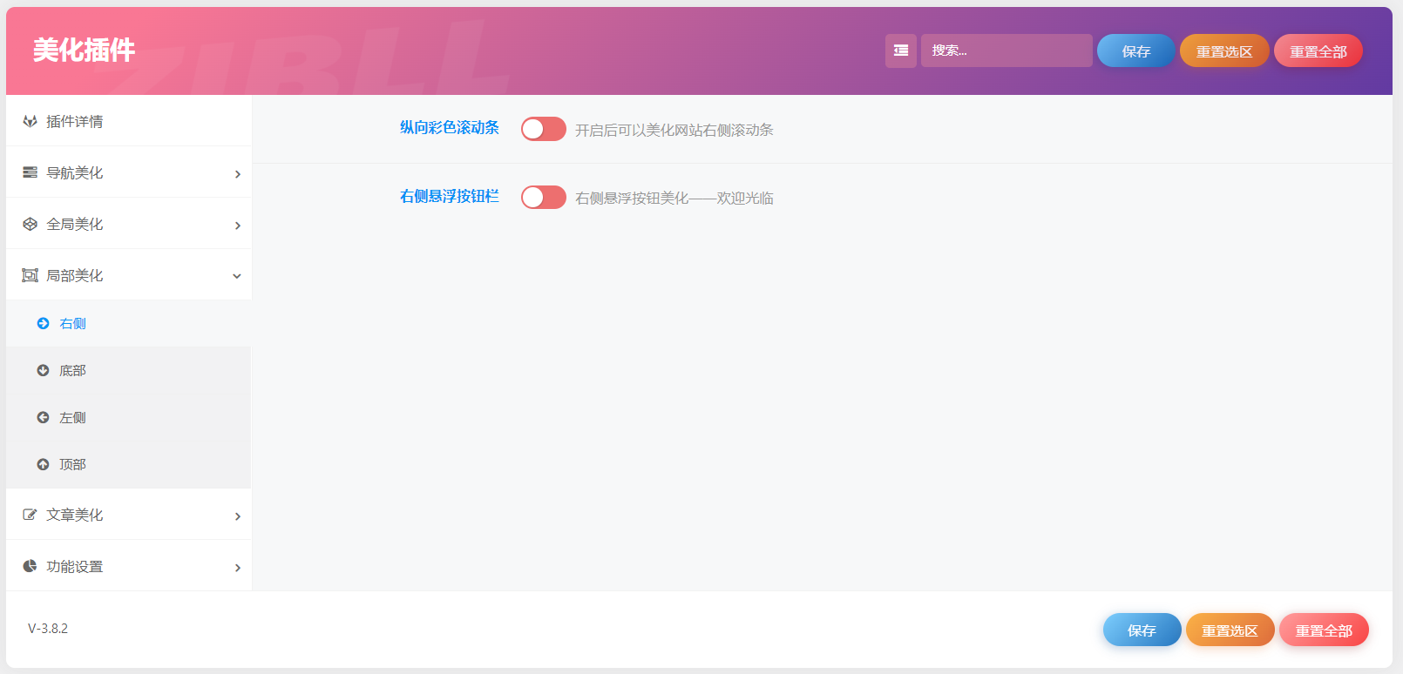Expand 功能设置 using its chevron arrow
1403x674 pixels.
point(237,568)
